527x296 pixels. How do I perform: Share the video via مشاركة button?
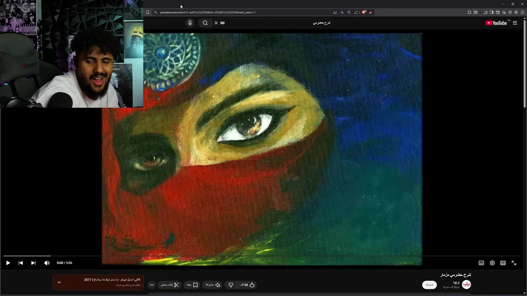pyautogui.click(x=213, y=284)
